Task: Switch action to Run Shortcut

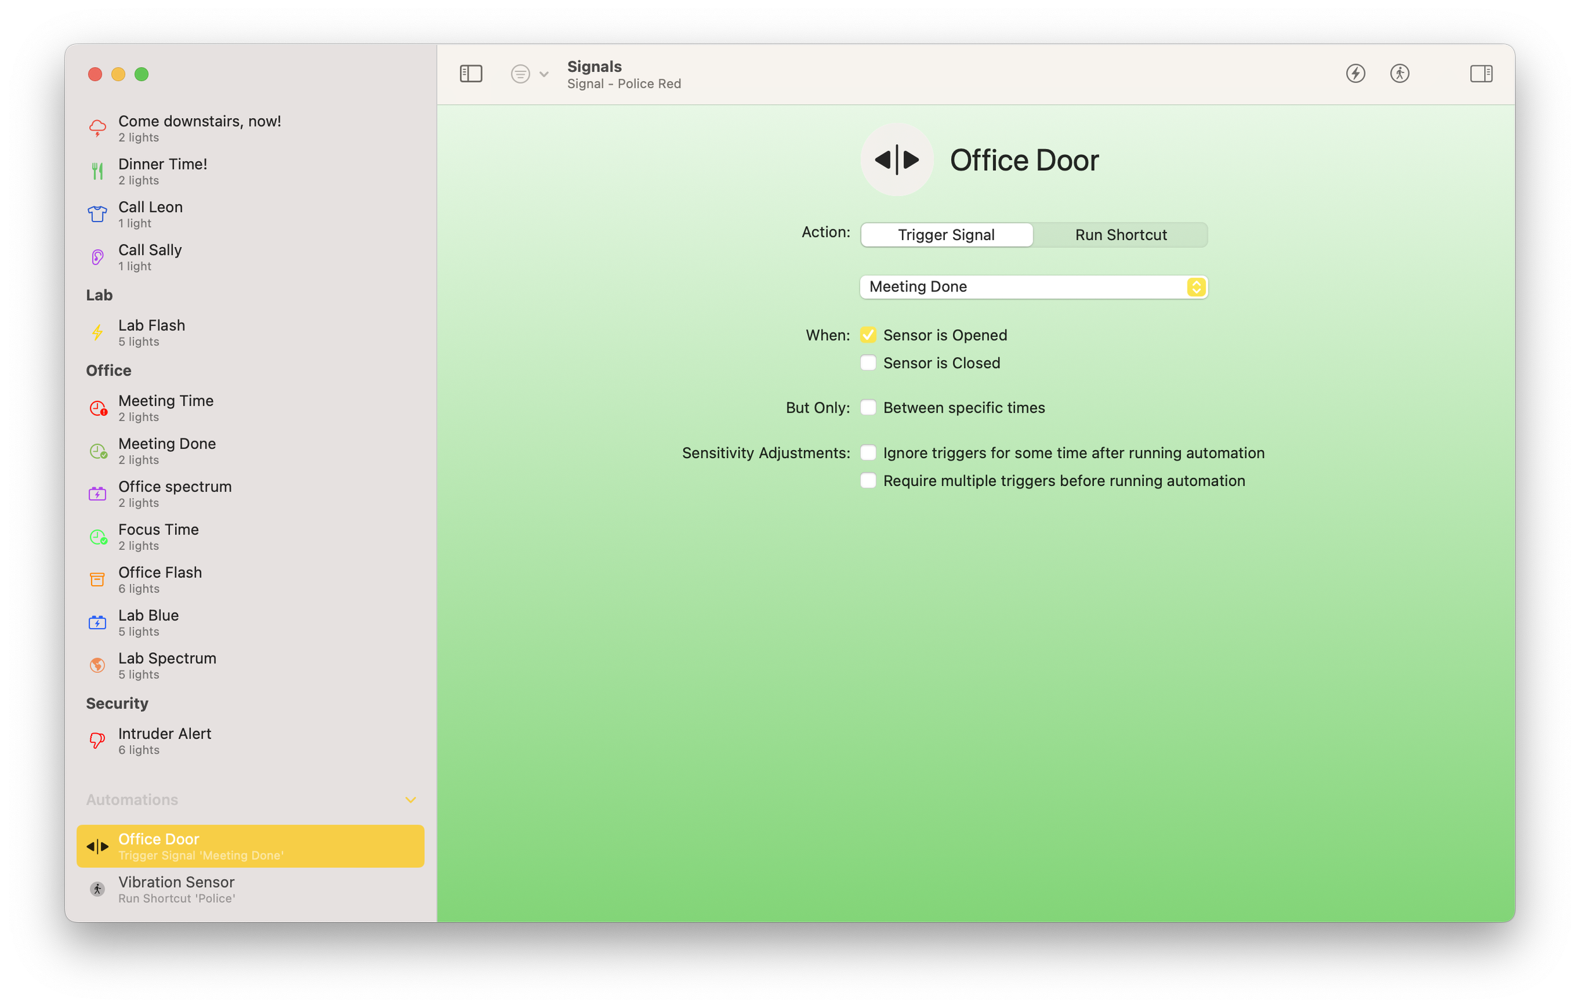Action: pyautogui.click(x=1120, y=235)
